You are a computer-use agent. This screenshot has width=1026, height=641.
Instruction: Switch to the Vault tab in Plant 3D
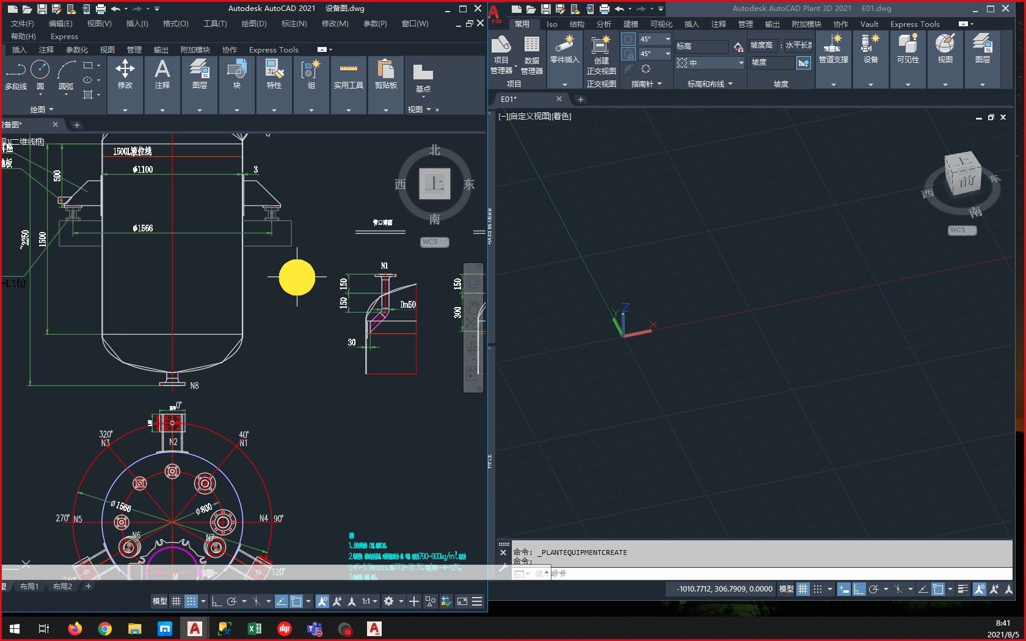click(869, 24)
